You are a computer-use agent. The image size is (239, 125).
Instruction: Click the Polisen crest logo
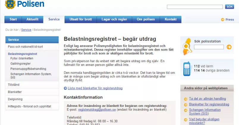(10, 4)
